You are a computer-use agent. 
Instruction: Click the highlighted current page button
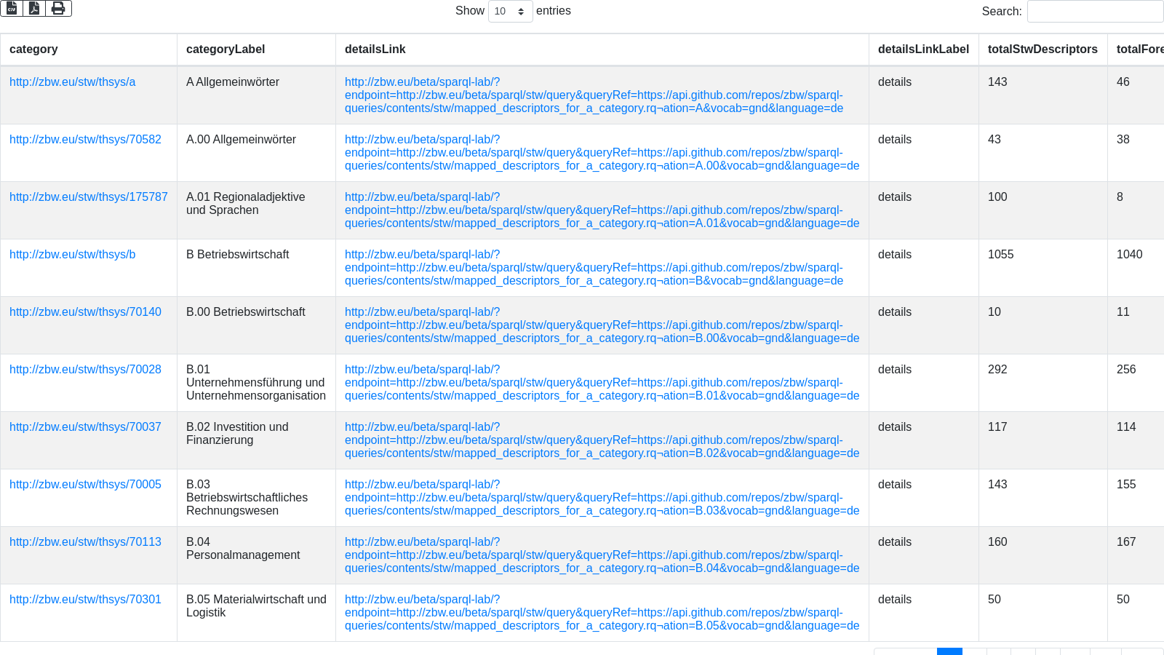coord(949,651)
